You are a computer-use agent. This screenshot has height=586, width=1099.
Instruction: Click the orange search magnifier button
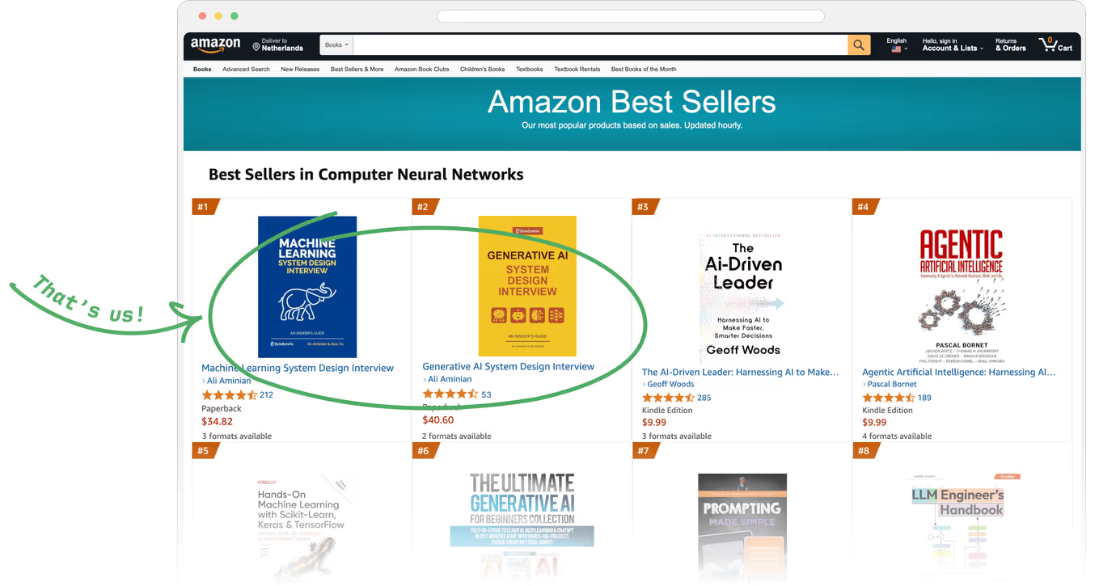click(859, 45)
